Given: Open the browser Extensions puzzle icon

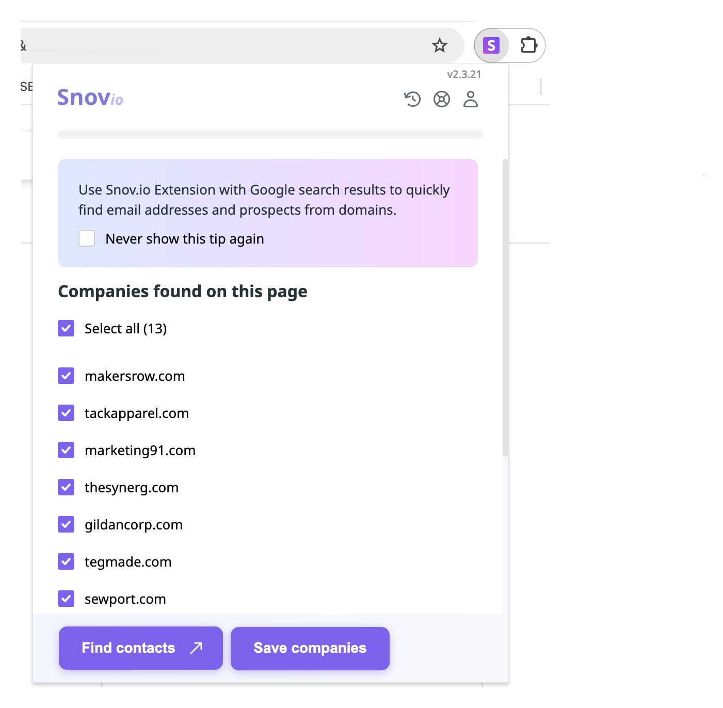Looking at the screenshot, I should [x=528, y=45].
